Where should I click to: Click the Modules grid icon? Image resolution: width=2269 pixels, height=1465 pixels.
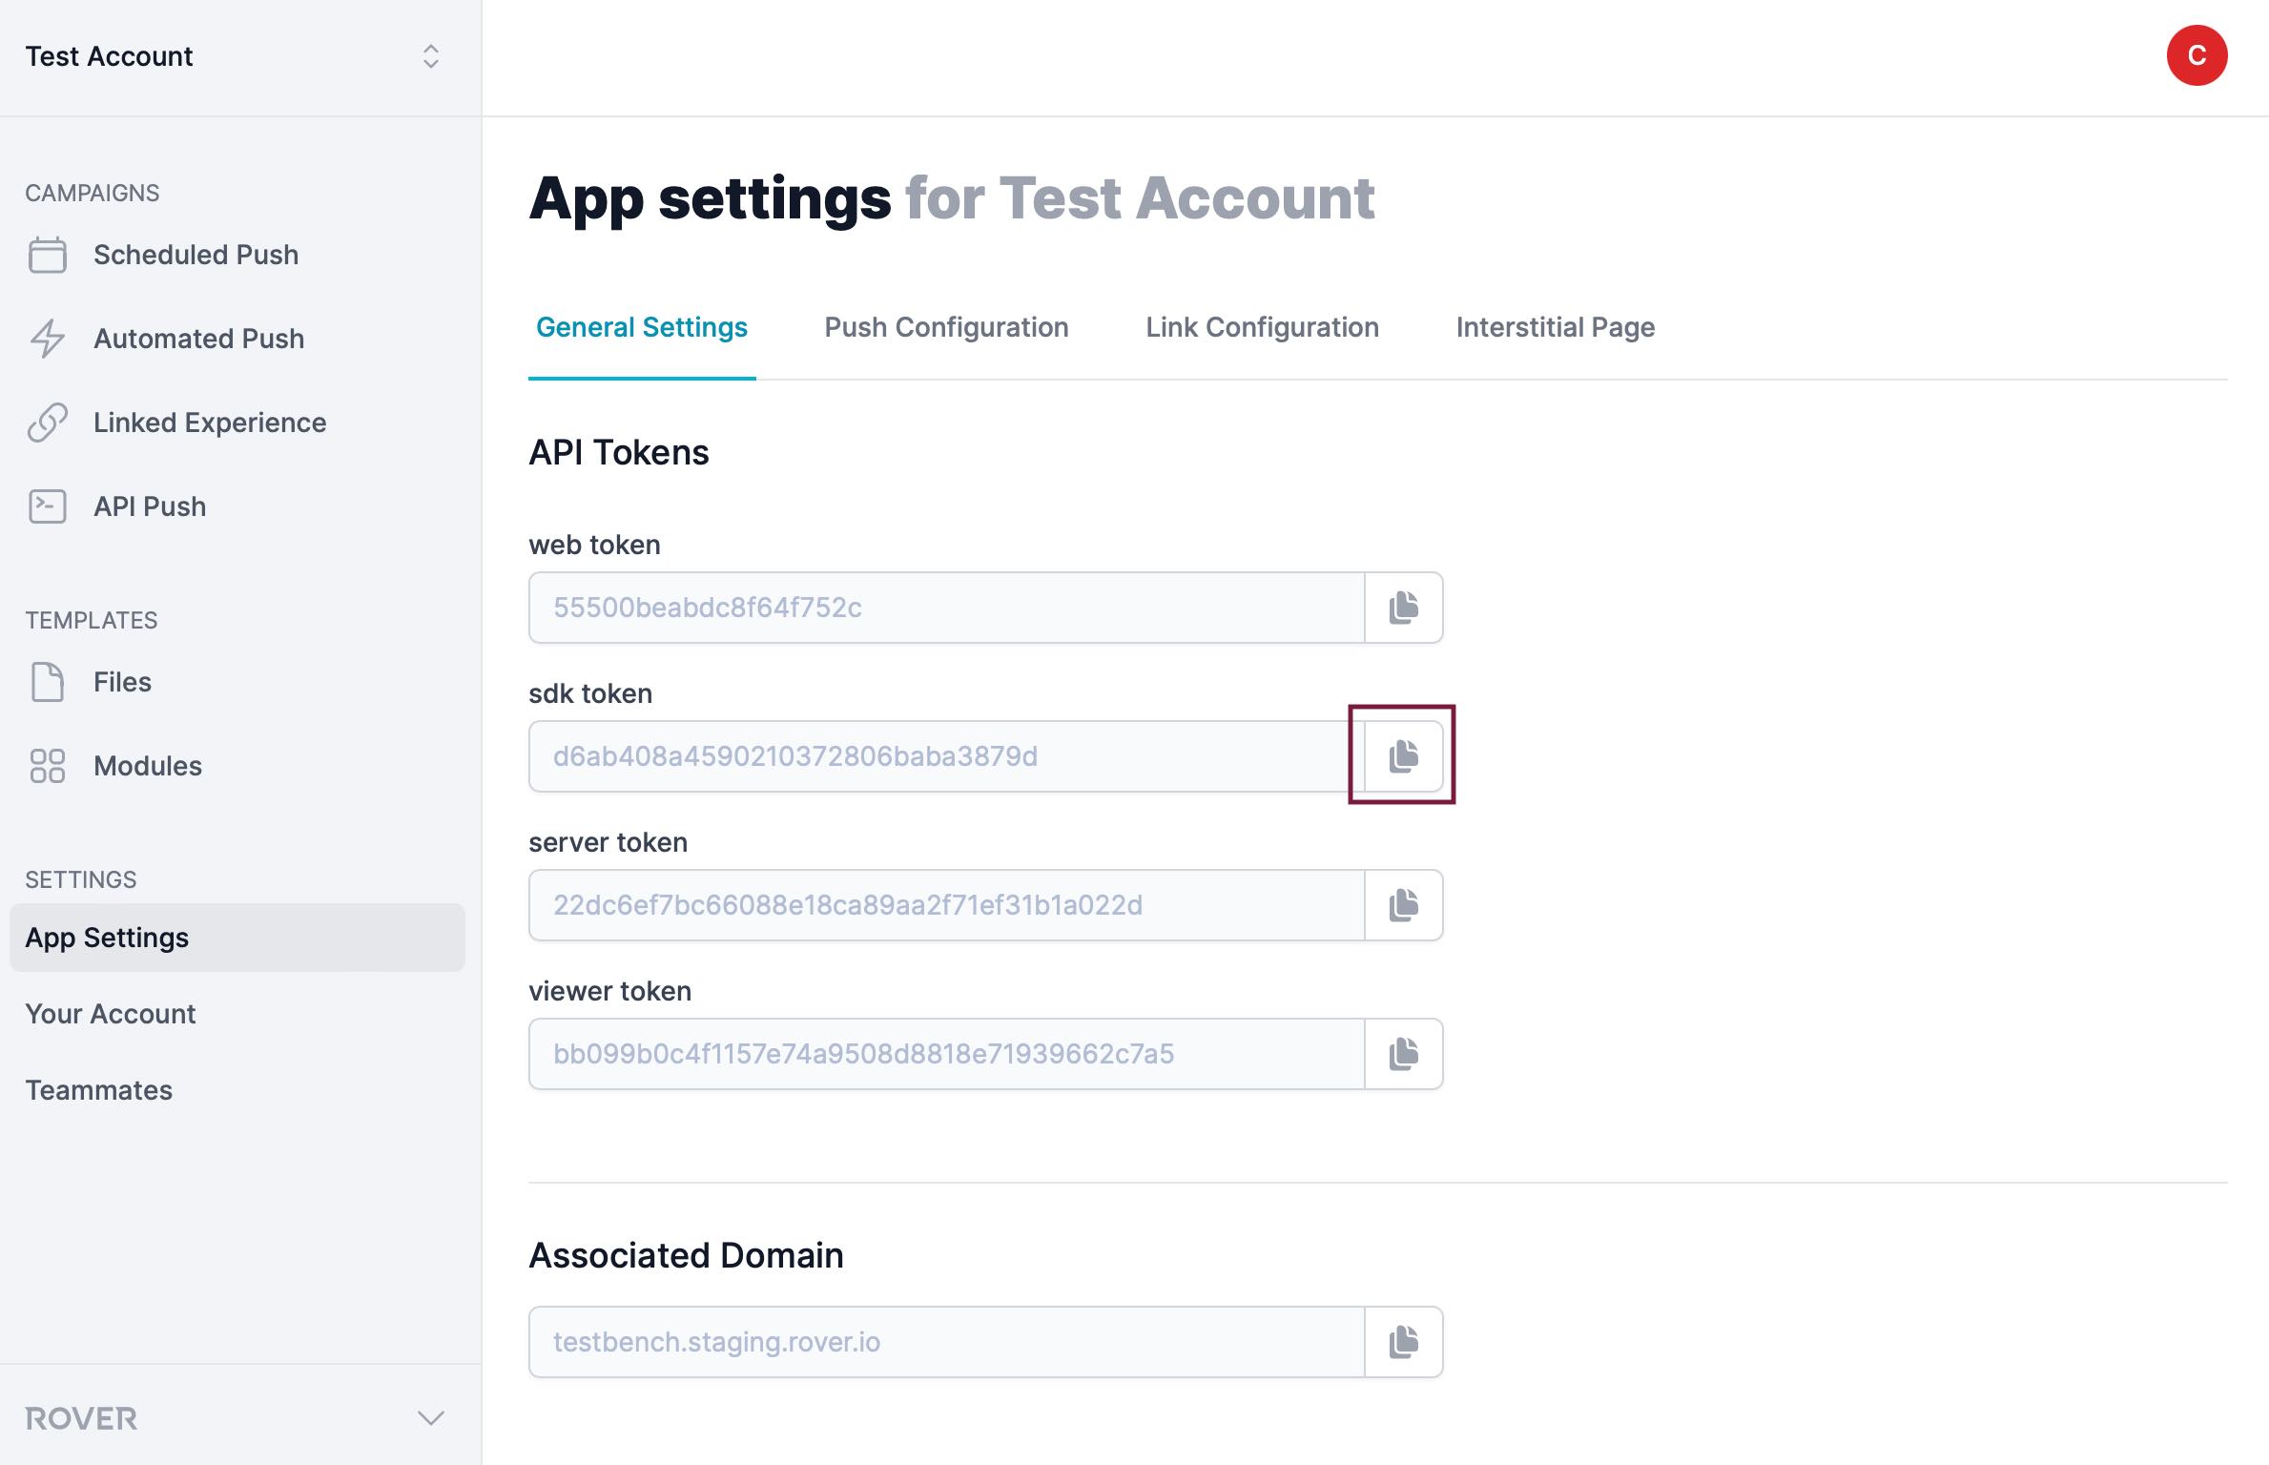click(48, 766)
